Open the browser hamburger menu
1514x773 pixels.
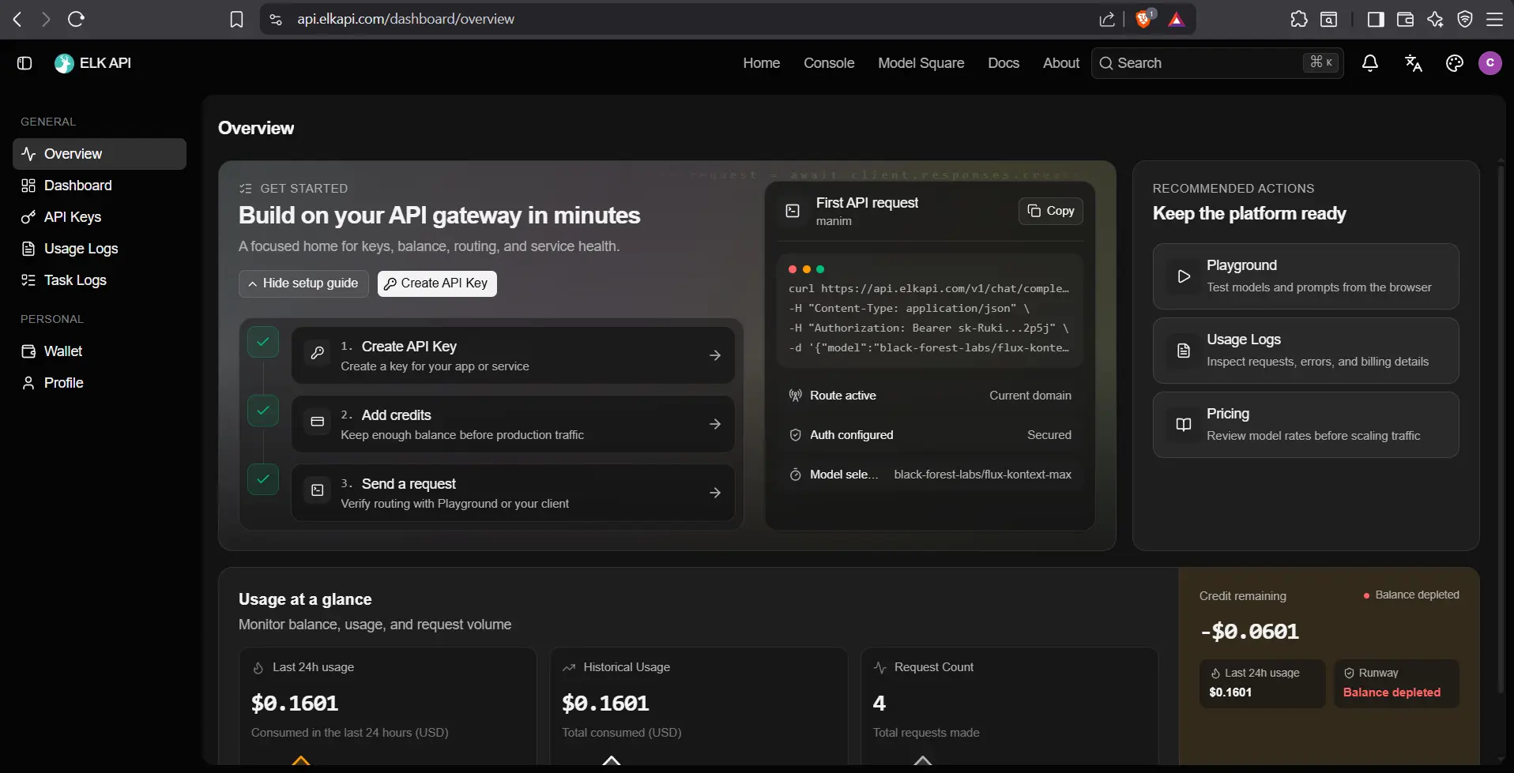[x=1495, y=19]
